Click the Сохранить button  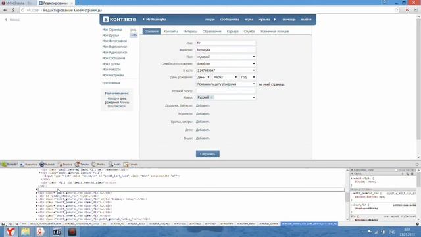pyautogui.click(x=208, y=154)
